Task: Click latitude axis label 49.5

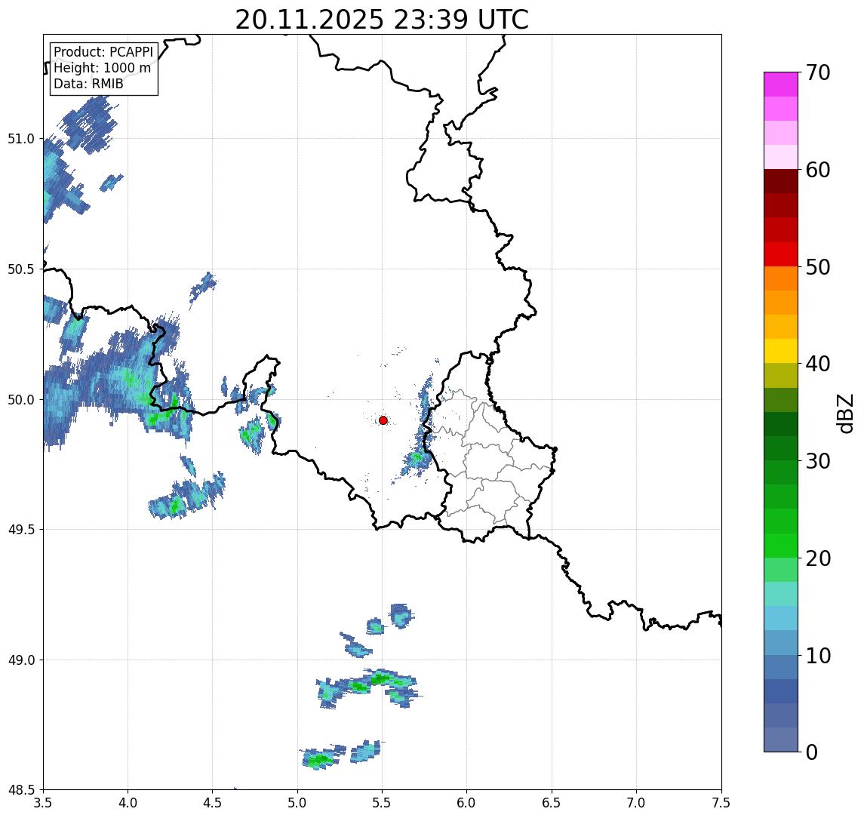Action: pyautogui.click(x=20, y=530)
